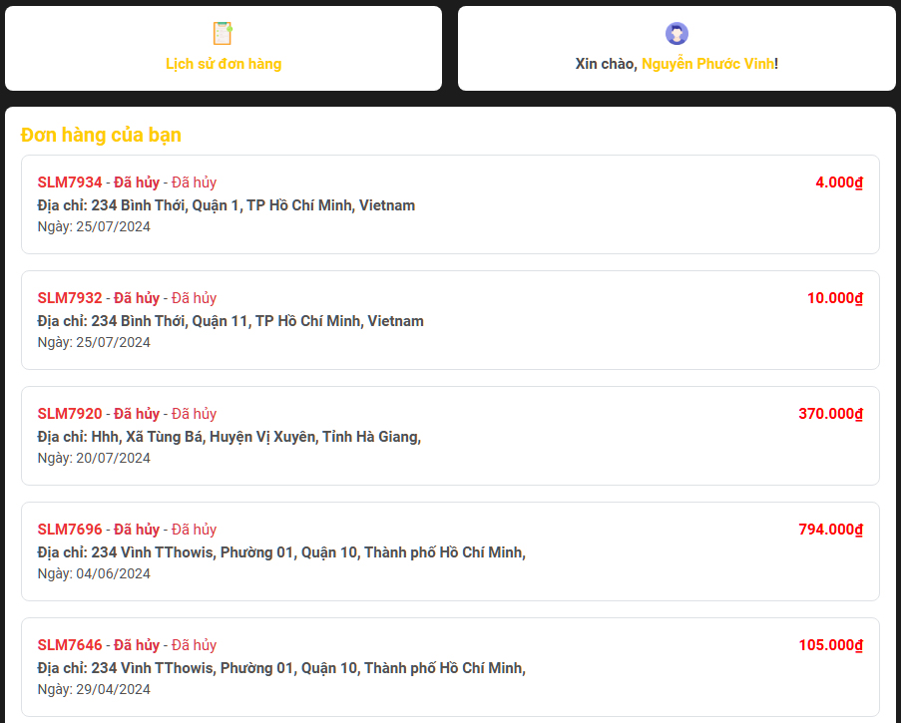Open order SLM7920 details
Image resolution: width=901 pixels, height=723 pixels.
pyautogui.click(x=70, y=414)
